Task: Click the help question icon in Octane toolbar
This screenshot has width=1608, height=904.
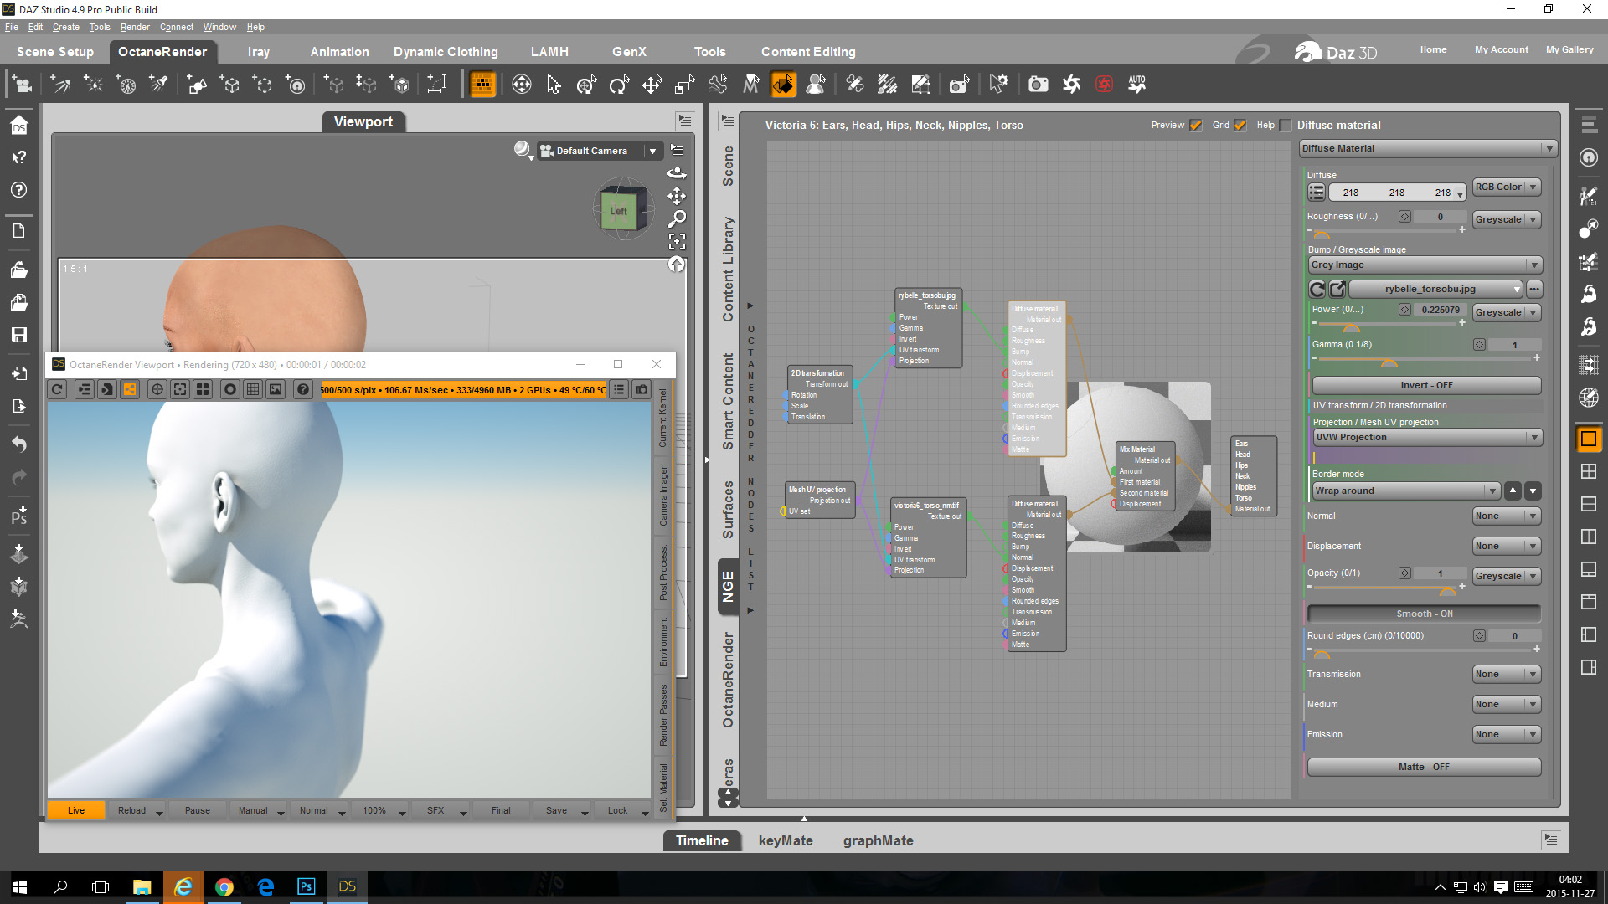Action: pos(303,389)
